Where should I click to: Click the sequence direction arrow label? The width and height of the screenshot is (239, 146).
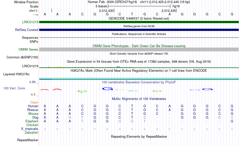[x=35, y=15]
